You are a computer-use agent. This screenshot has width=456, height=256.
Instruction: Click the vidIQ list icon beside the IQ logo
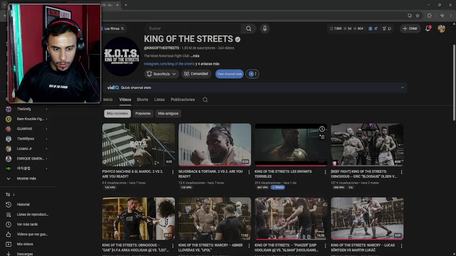(376, 28)
